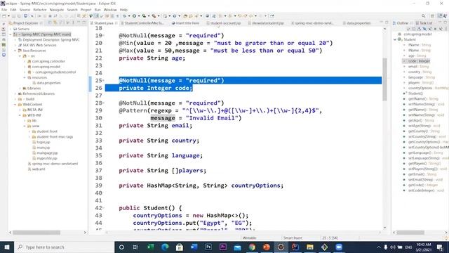This screenshot has height=253, width=449.
Task: Click the Project Explorer horizontal scrollbar
Action: click(x=36, y=233)
